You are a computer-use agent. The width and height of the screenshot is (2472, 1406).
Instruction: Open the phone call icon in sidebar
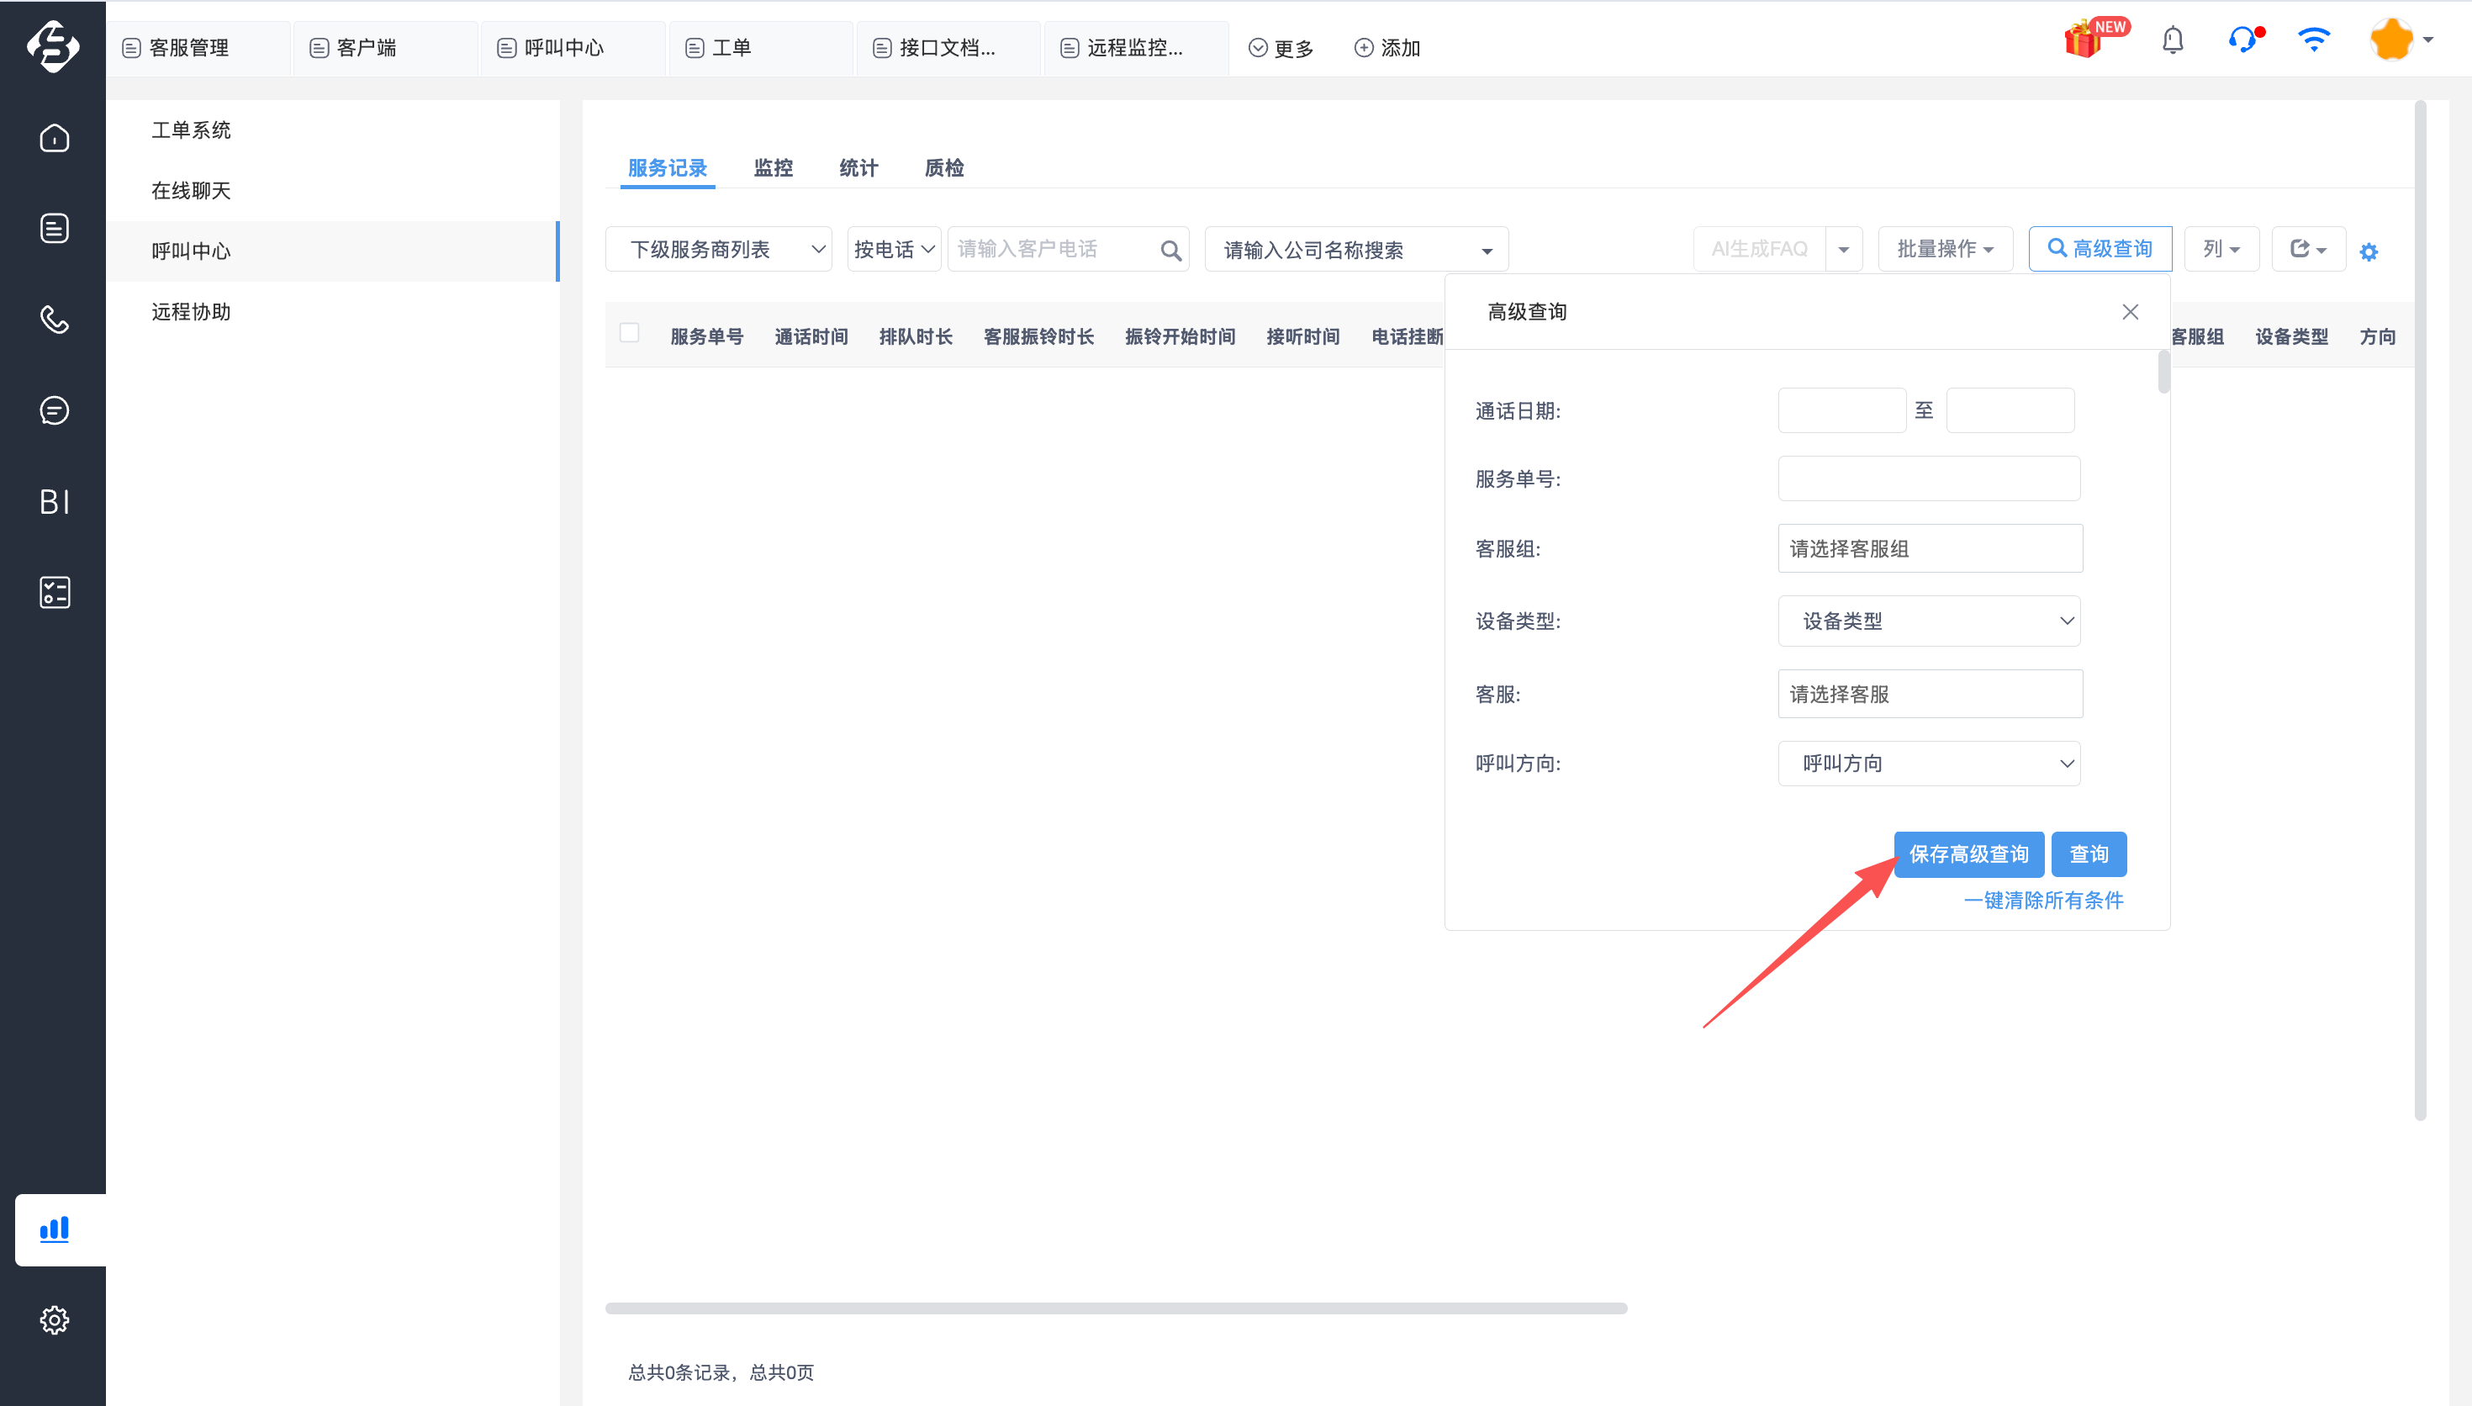pos(54,320)
